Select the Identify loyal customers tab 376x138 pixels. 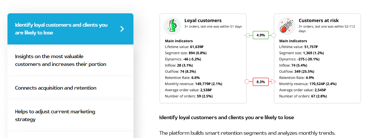(61, 29)
